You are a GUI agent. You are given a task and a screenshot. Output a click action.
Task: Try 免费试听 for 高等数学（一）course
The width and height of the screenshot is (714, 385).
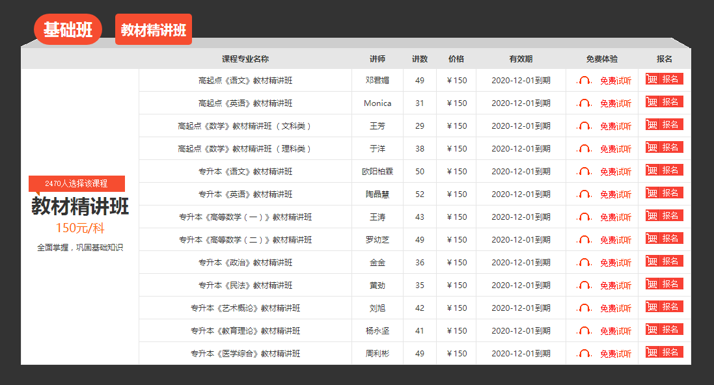pyautogui.click(x=616, y=217)
